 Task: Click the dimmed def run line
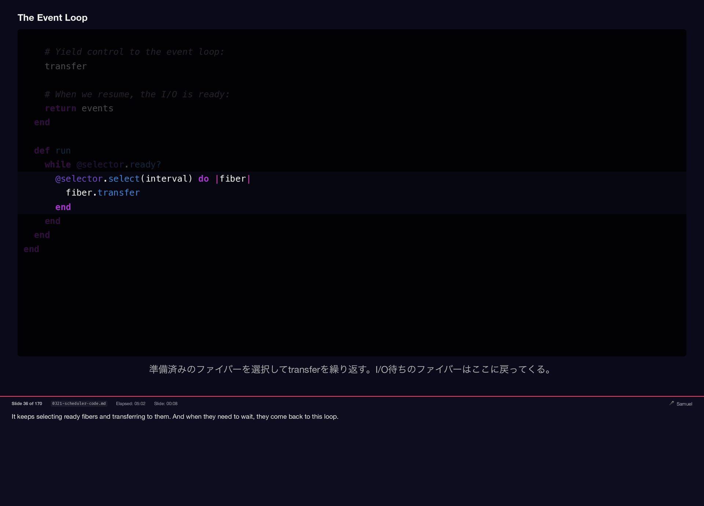52,150
